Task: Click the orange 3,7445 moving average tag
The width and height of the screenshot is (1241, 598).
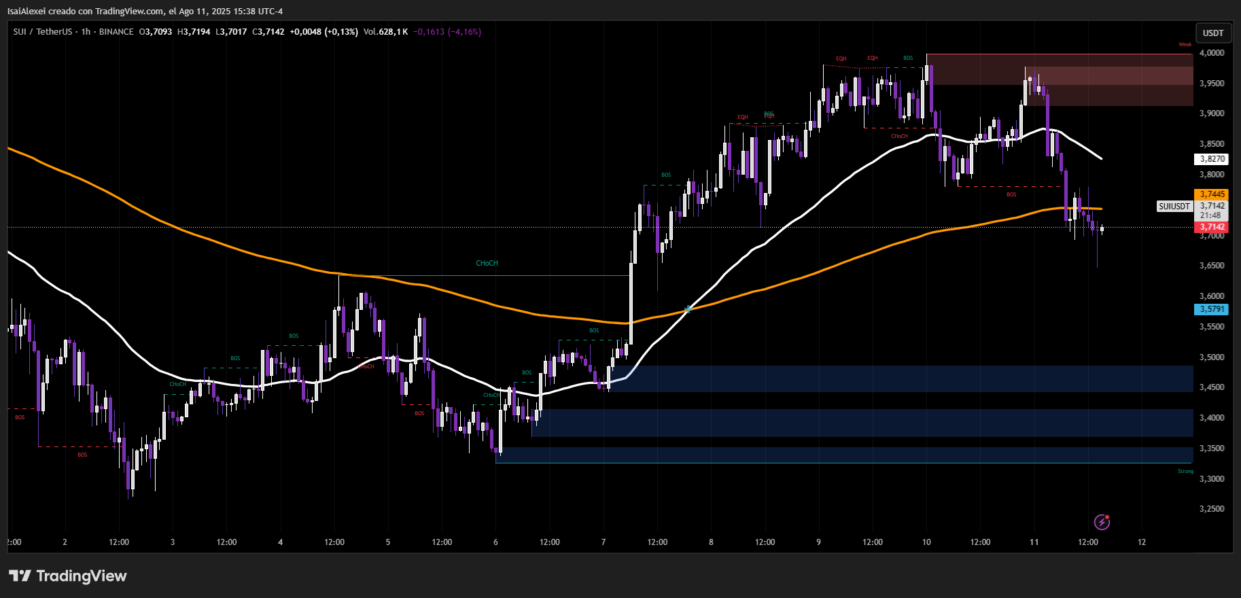Action: [x=1212, y=194]
